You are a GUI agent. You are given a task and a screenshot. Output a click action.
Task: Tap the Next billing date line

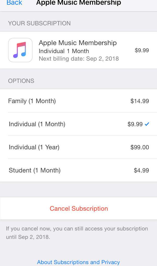78,59
